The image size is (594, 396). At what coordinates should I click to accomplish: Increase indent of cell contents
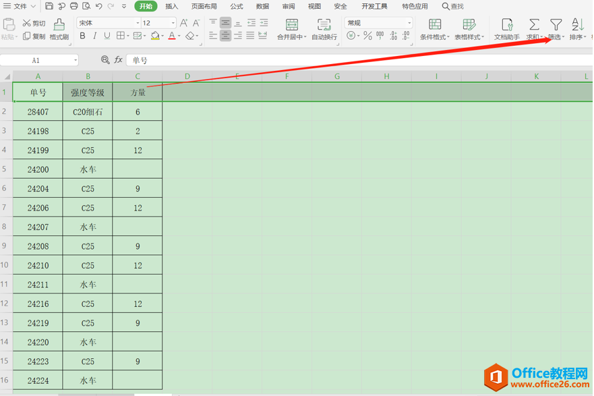(264, 23)
